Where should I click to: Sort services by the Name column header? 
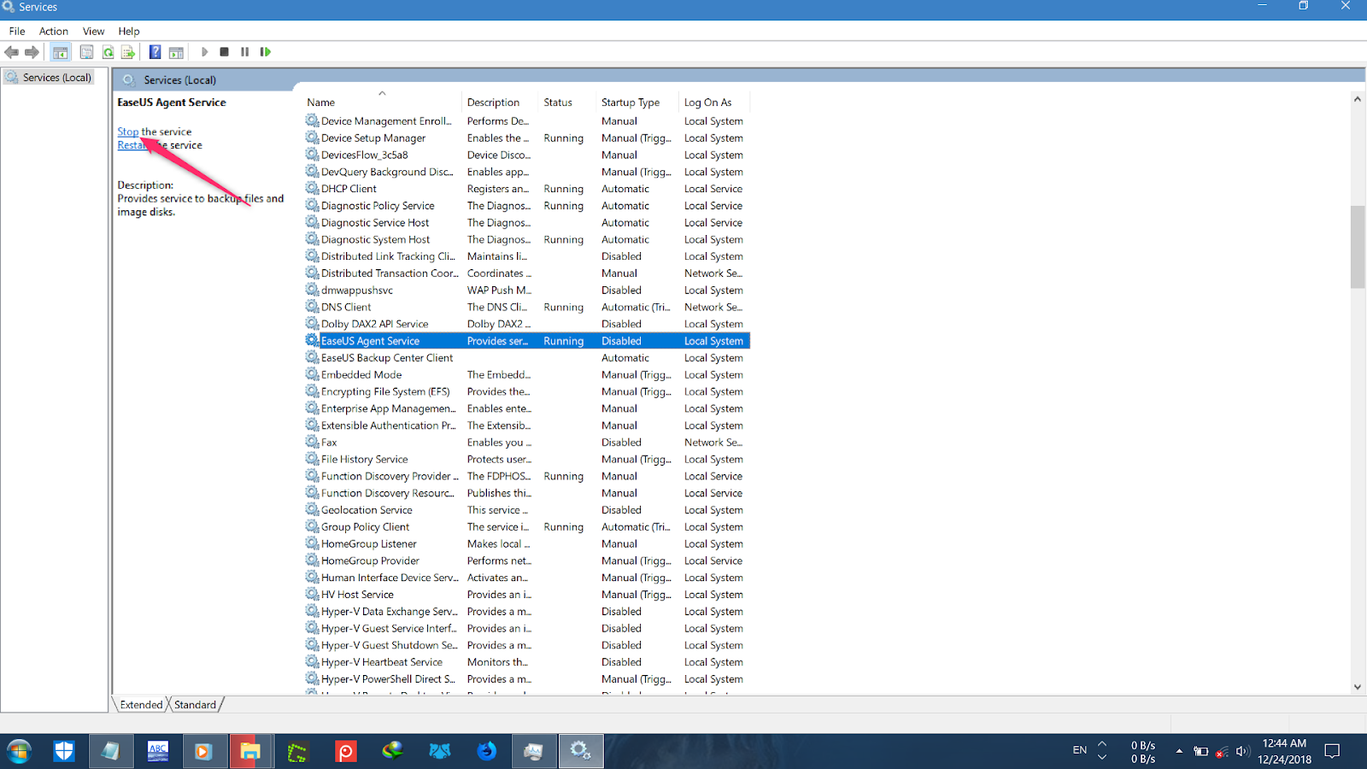click(x=382, y=103)
